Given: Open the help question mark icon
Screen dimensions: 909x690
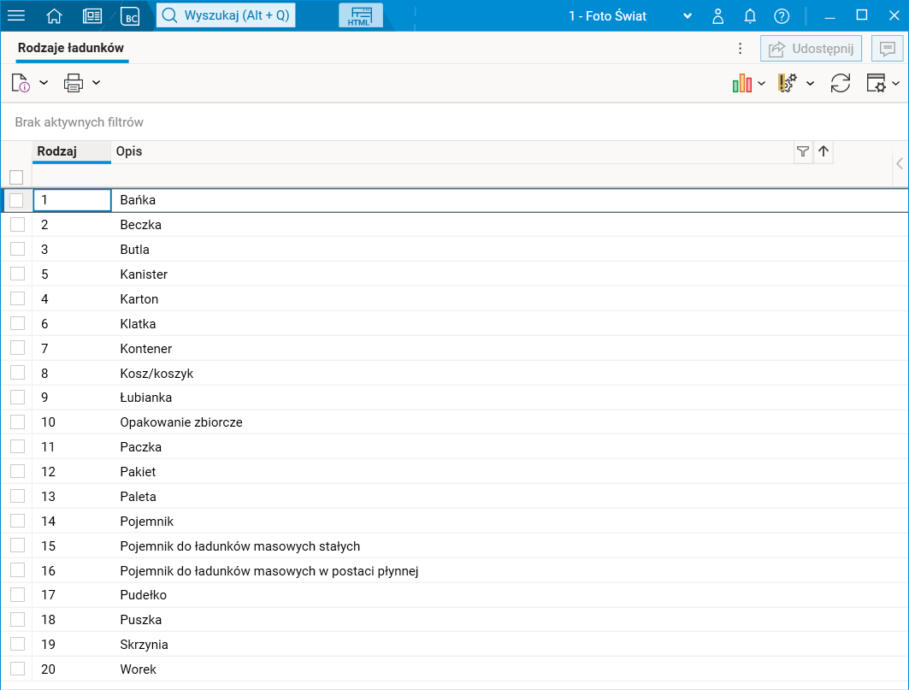Looking at the screenshot, I should click(782, 16).
